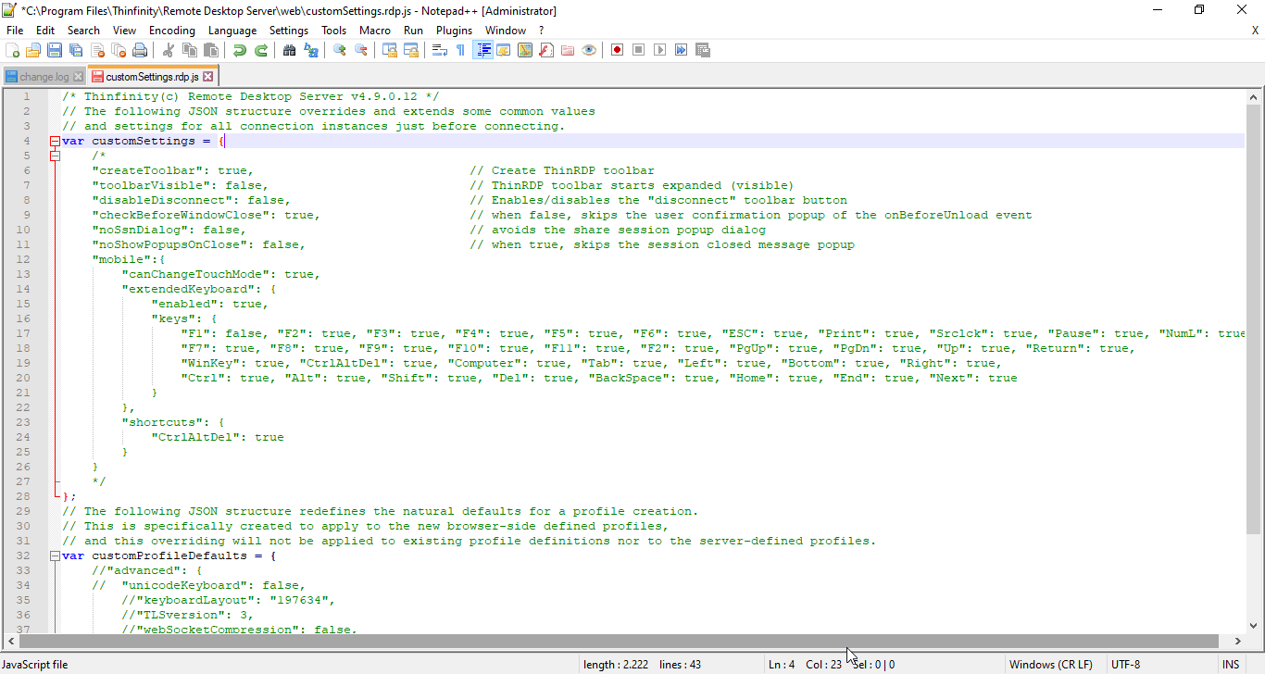1265x674 pixels.
Task: Click JavaScript file status bar label
Action: (x=34, y=664)
